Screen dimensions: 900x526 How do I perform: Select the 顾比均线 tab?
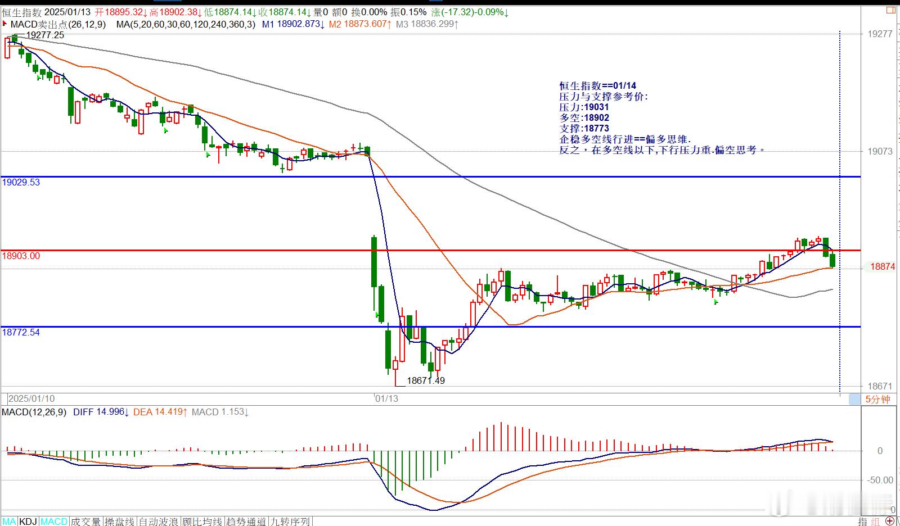click(201, 522)
